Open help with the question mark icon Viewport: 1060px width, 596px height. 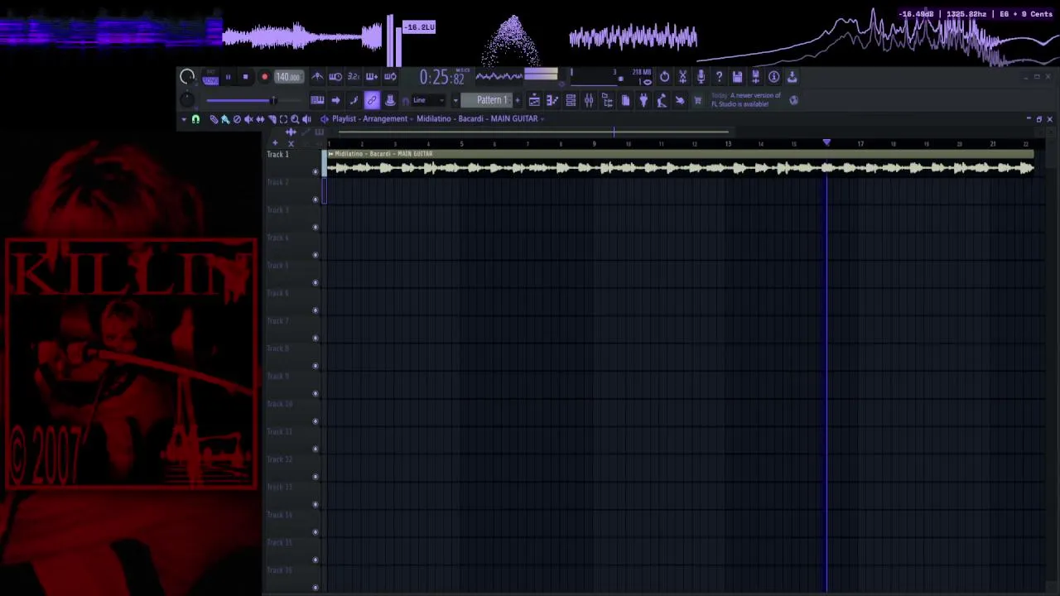tap(720, 77)
